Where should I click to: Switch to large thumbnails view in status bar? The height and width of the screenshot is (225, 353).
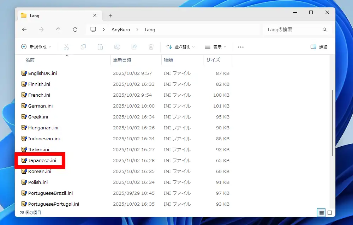330,213
